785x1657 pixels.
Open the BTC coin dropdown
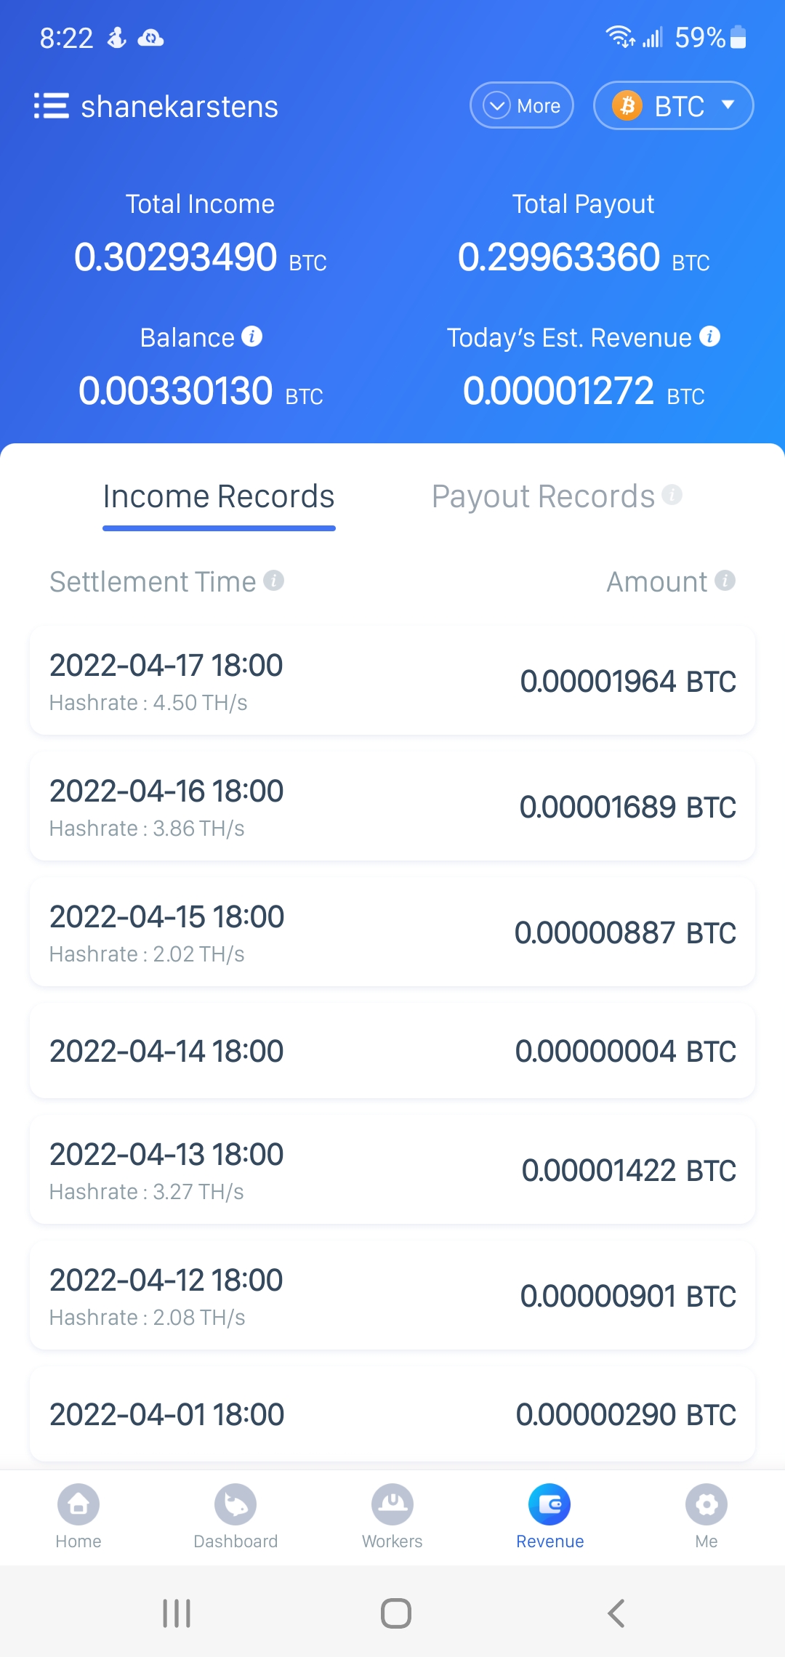pyautogui.click(x=673, y=106)
